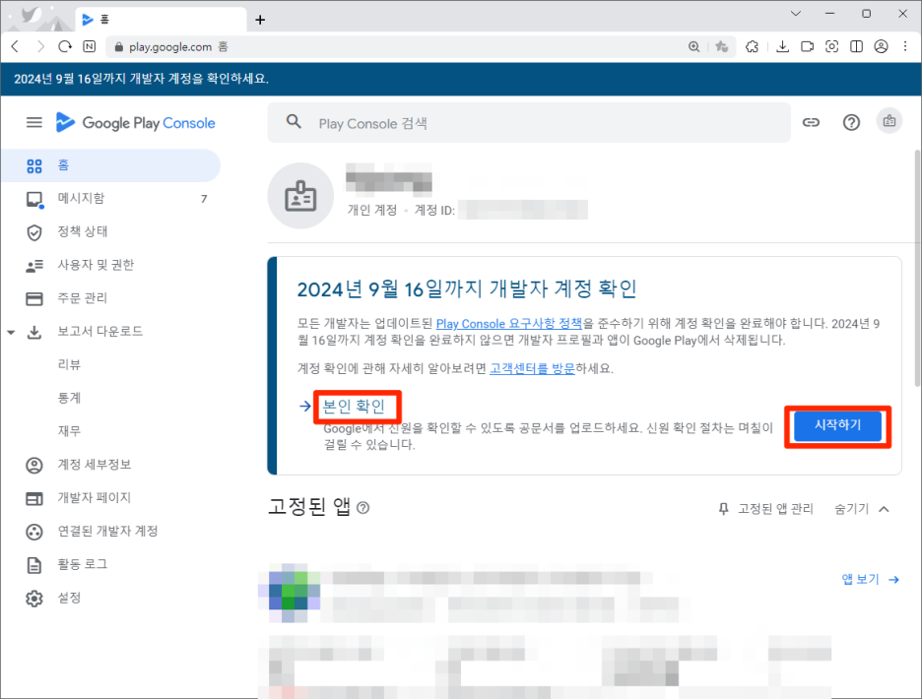Click the zoom magnifier in address bar
The width and height of the screenshot is (922, 699).
point(693,46)
